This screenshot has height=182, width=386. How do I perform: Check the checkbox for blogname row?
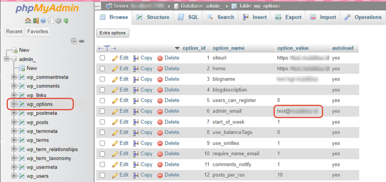point(102,79)
